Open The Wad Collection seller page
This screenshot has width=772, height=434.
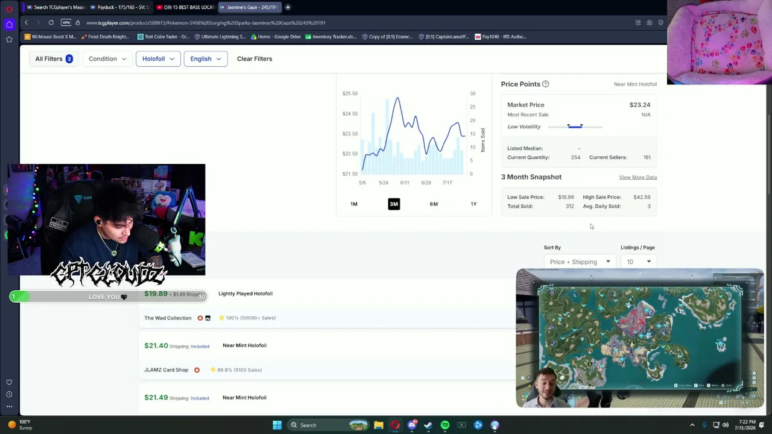[x=168, y=318]
